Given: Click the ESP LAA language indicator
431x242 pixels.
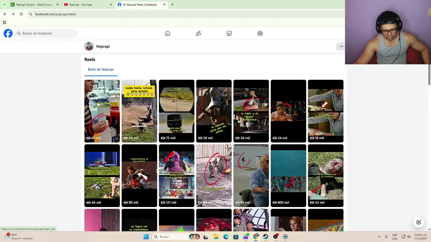Looking at the screenshot, I should click(395, 237).
